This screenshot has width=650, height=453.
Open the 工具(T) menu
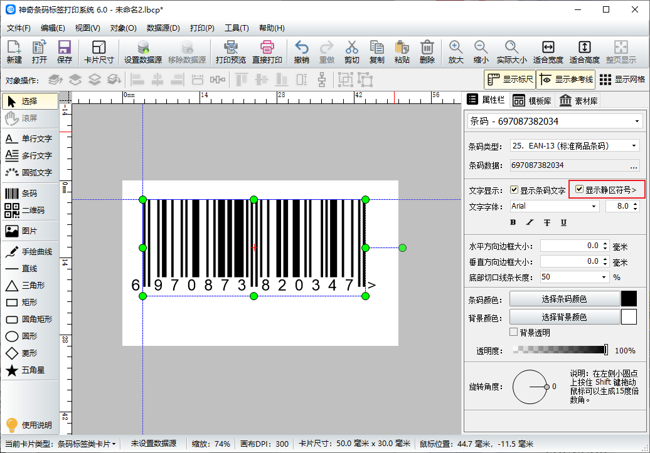237,28
